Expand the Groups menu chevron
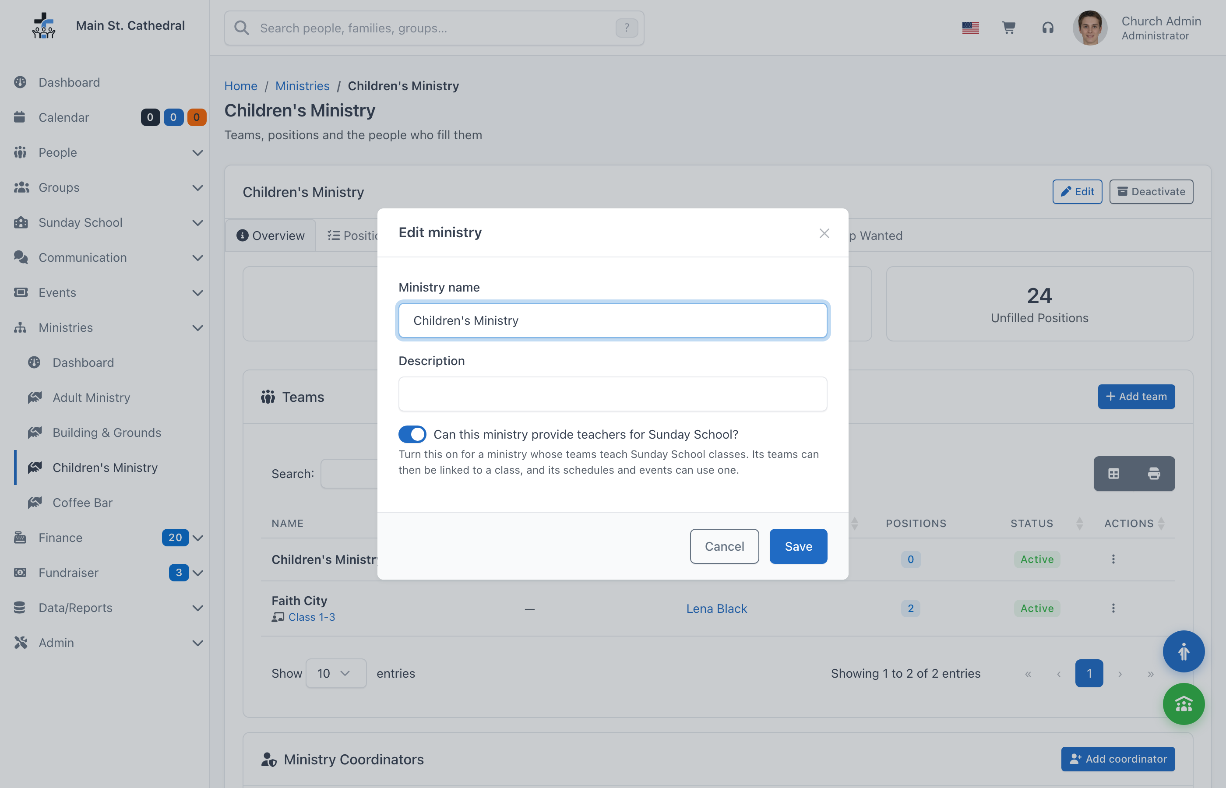The height and width of the screenshot is (788, 1226). [x=197, y=187]
